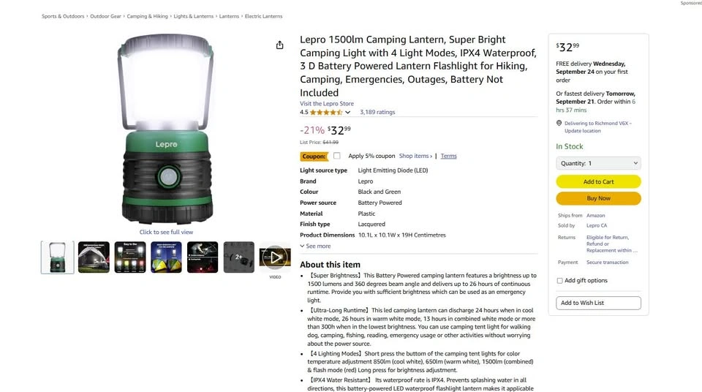The image size is (702, 392).
Task: Open the star rating popover chevron
Action: [x=347, y=113]
